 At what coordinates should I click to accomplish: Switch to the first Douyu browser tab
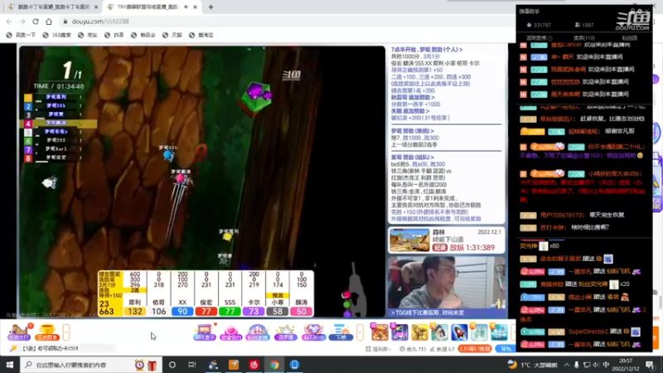pos(53,7)
